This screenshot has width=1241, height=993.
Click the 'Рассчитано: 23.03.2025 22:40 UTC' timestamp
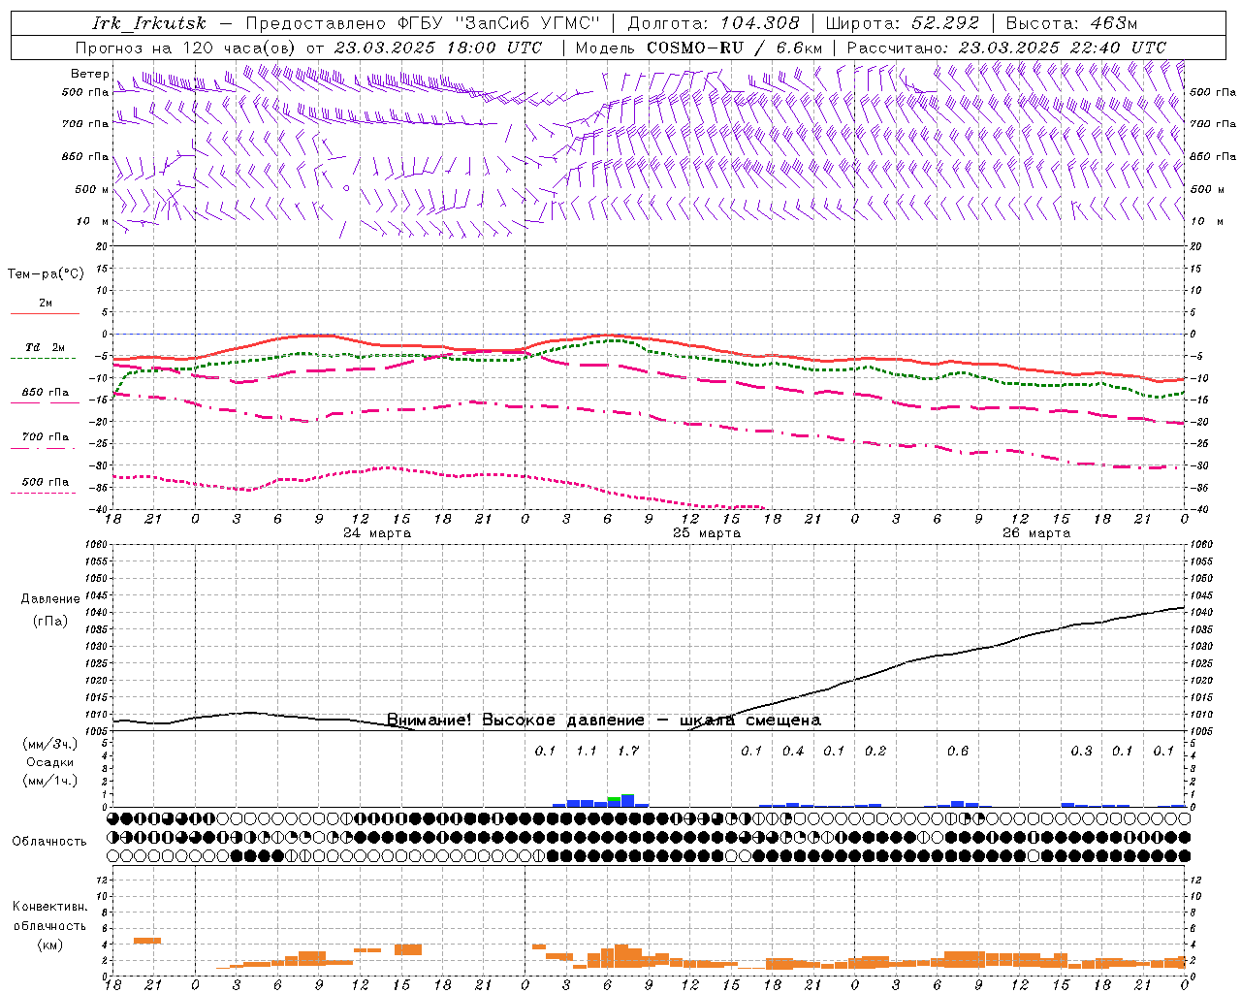click(x=1006, y=48)
